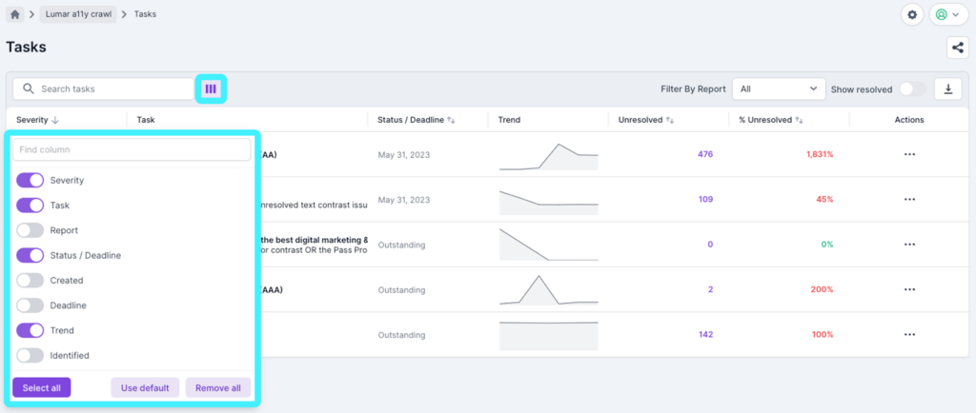Open actions menu for 476 unresolved row
The width and height of the screenshot is (976, 413).
[x=909, y=154]
